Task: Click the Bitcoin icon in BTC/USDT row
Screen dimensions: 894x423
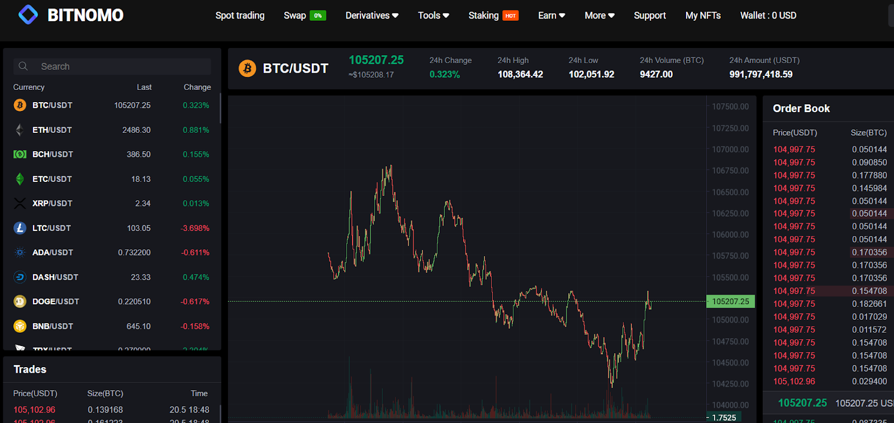Action: pyautogui.click(x=20, y=105)
